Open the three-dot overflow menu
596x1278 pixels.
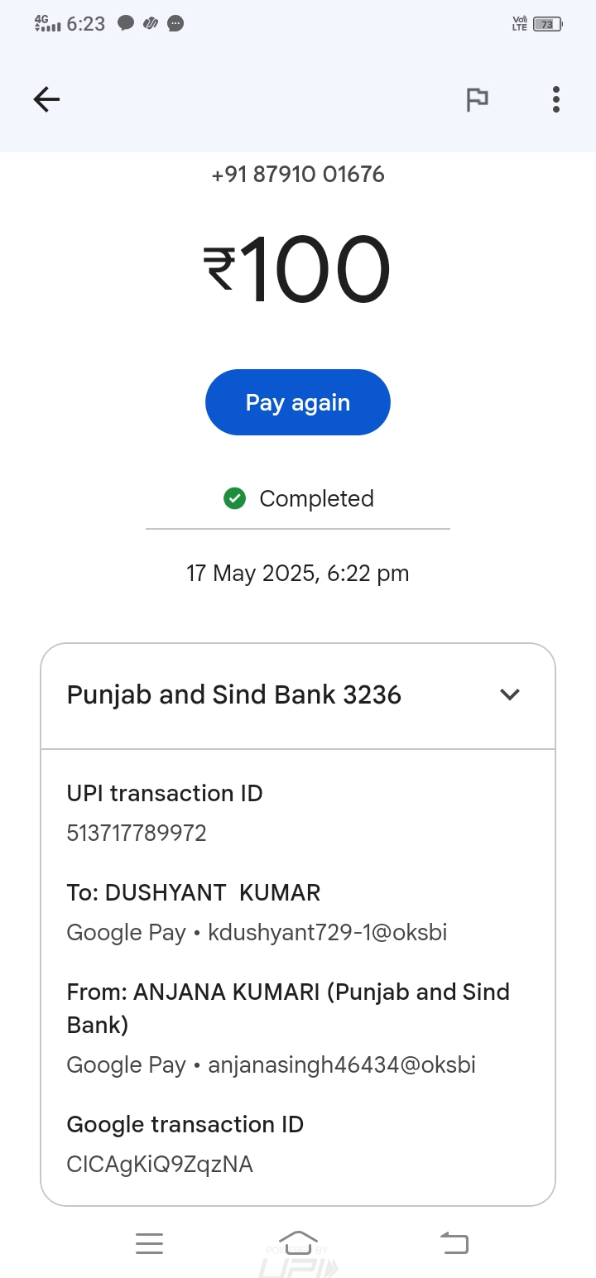pyautogui.click(x=556, y=100)
